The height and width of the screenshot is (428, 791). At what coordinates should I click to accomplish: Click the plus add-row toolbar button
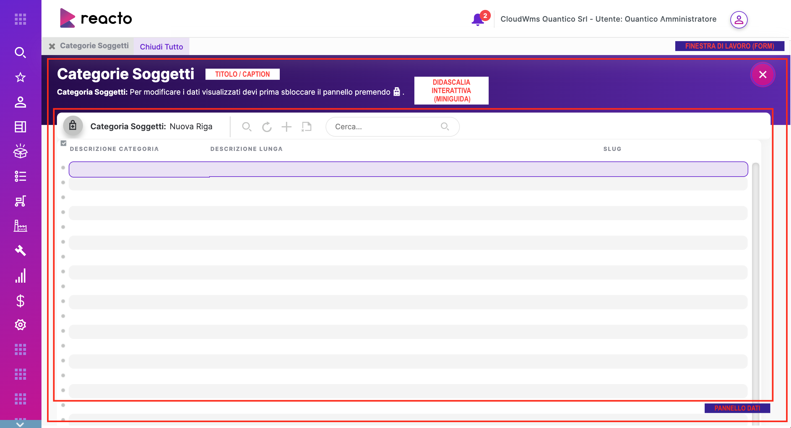(x=287, y=127)
